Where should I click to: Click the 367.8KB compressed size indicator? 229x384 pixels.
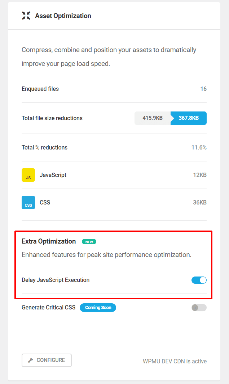(x=189, y=118)
